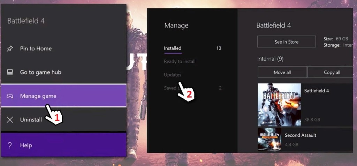This screenshot has height=166, width=357.
Task: Click the X icon beside Uninstall
Action: (x=10, y=120)
